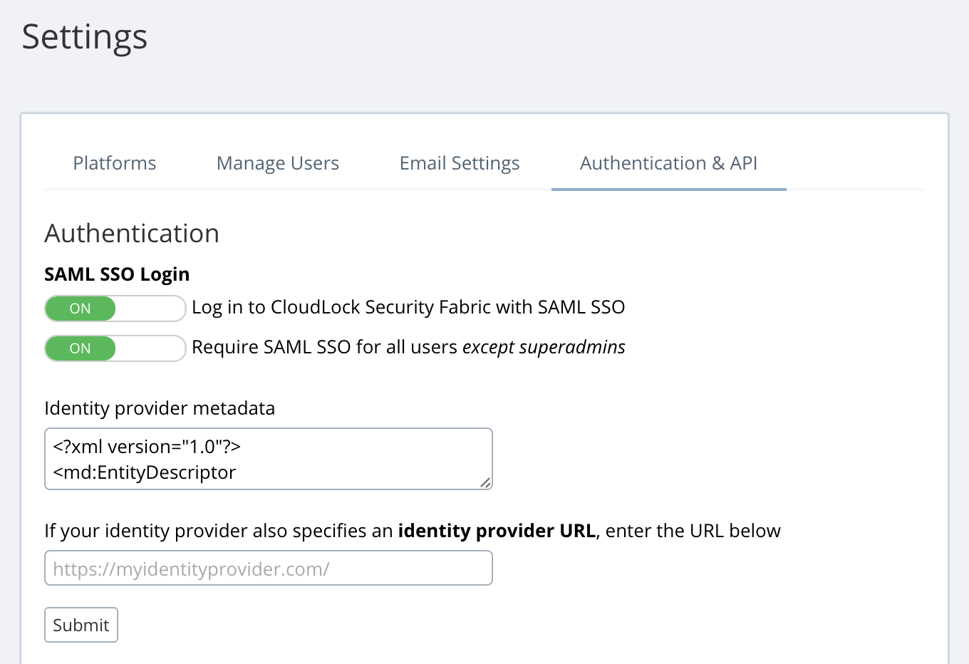Select the xml version line in metadata box
Viewport: 969px width, 664px height.
147,446
